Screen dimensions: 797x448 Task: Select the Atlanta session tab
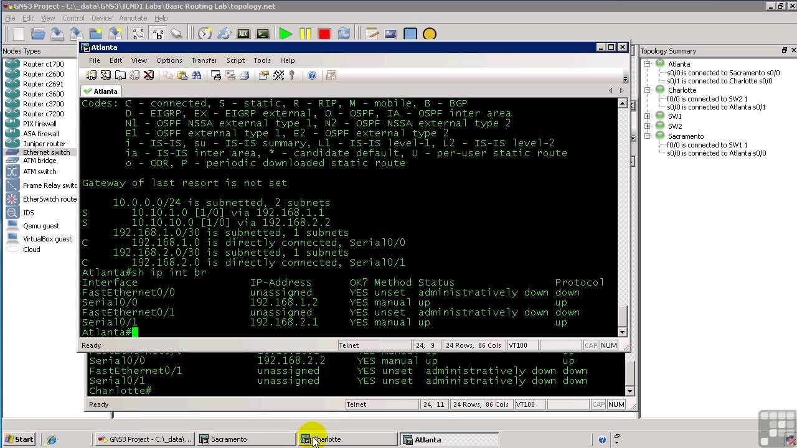tap(100, 91)
